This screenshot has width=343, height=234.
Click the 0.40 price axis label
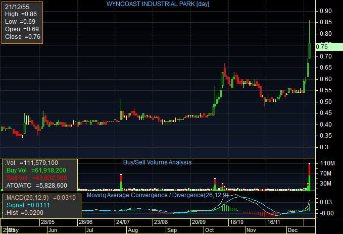pos(326,125)
